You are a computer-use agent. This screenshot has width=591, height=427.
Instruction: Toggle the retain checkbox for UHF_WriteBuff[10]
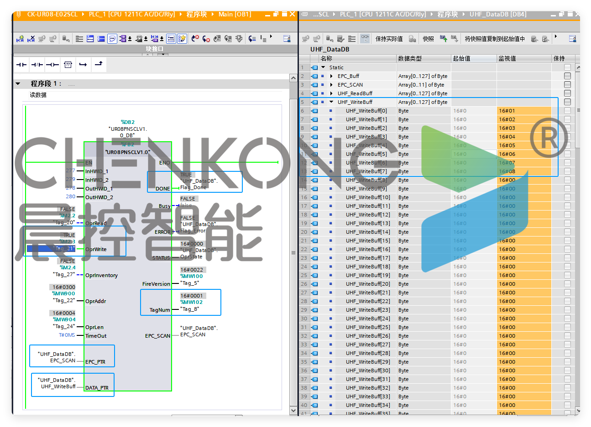pyautogui.click(x=567, y=197)
